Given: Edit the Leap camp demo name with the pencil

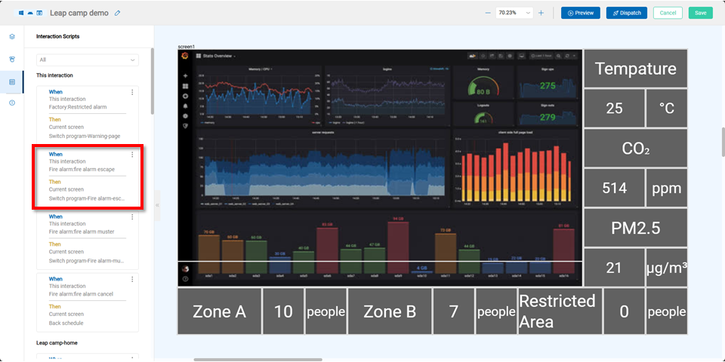Looking at the screenshot, I should coord(117,13).
